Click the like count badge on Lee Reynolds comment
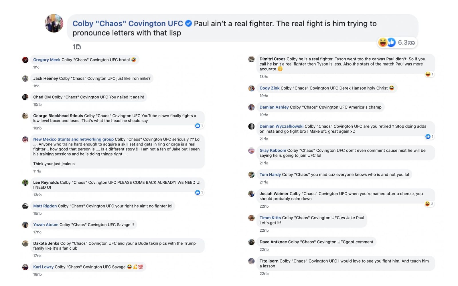 (199, 192)
